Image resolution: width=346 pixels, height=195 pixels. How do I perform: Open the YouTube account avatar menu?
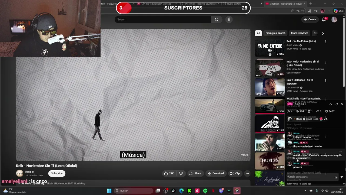point(334,19)
